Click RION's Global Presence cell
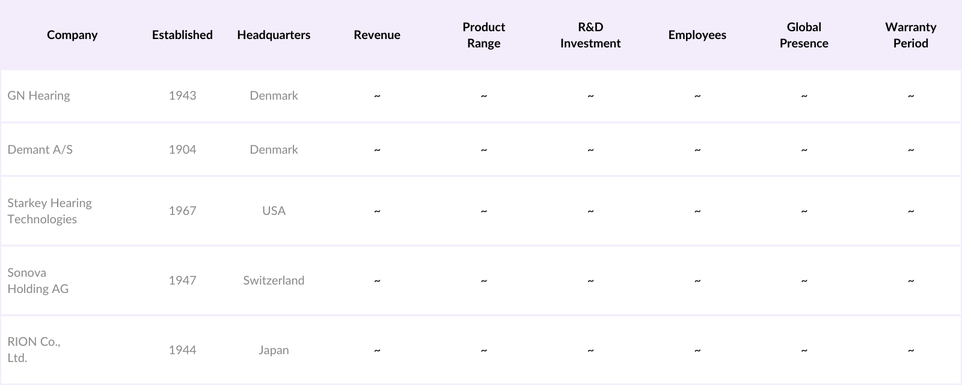 click(x=804, y=350)
